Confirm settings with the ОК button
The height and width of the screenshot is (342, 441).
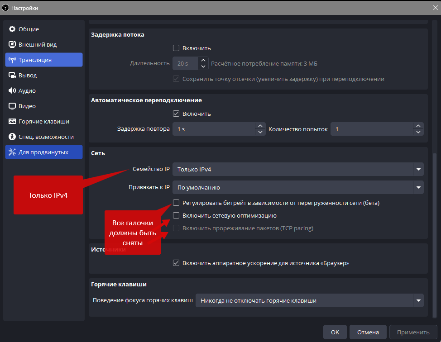pyautogui.click(x=335, y=332)
